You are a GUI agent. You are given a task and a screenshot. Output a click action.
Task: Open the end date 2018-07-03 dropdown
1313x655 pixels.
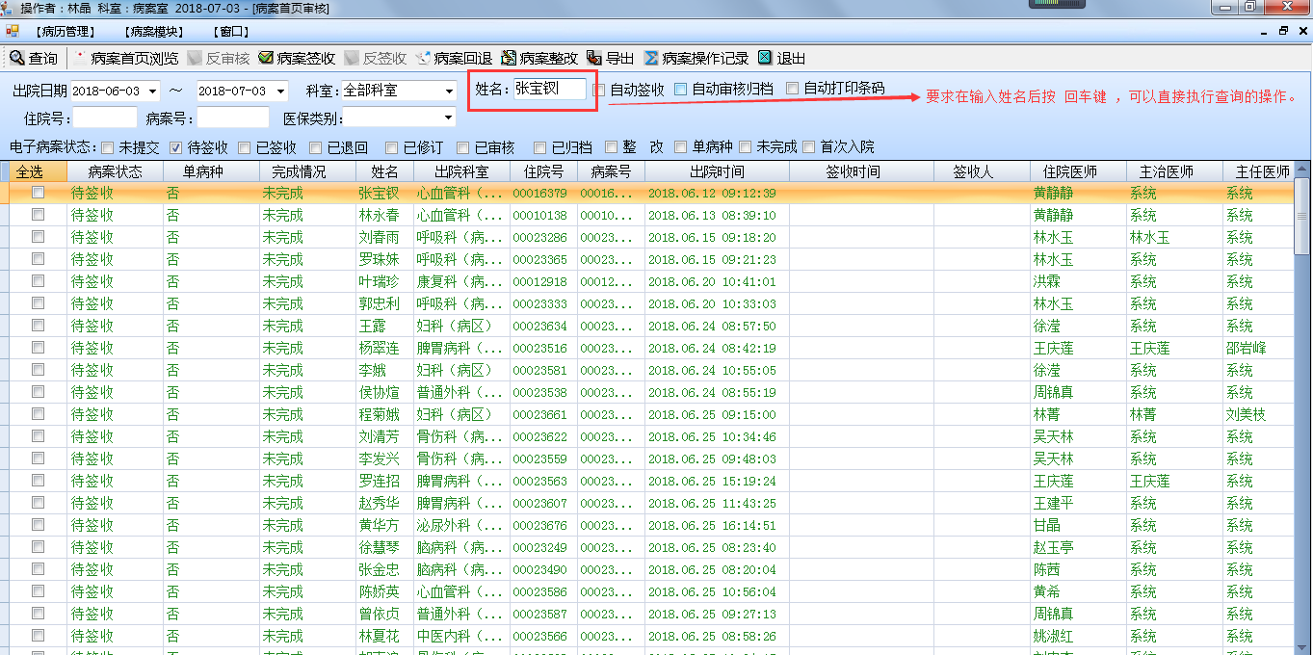click(x=280, y=92)
